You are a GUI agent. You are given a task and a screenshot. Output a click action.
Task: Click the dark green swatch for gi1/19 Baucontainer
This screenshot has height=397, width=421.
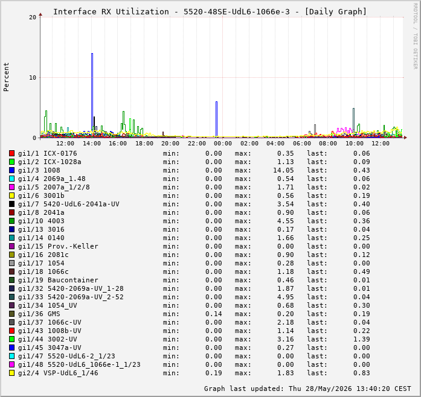click(11, 280)
